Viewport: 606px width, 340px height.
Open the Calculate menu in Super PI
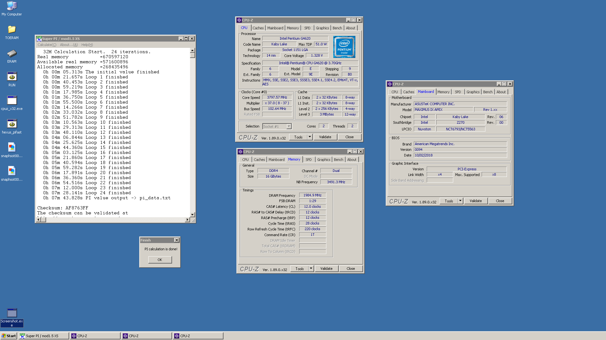point(47,45)
